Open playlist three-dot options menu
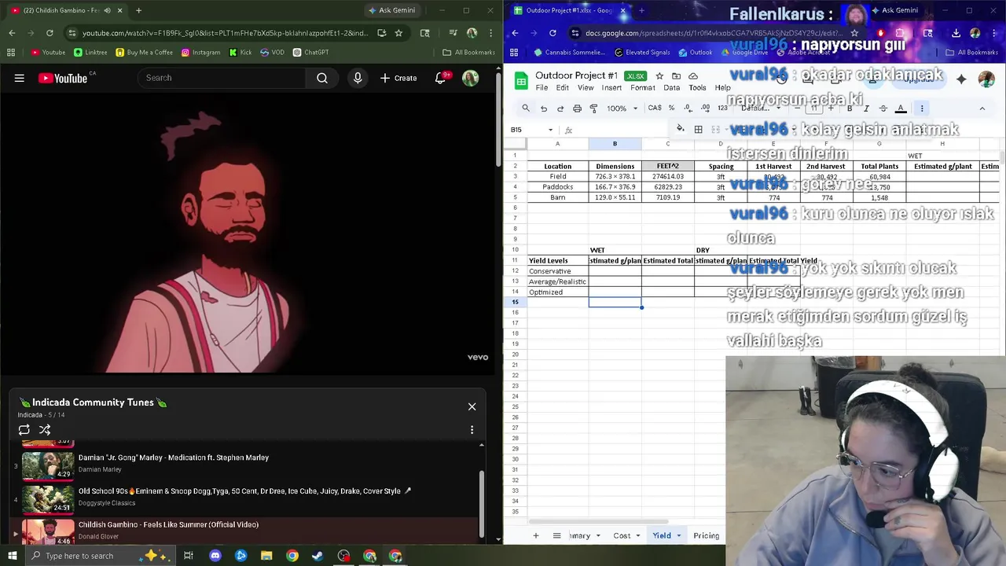The width and height of the screenshot is (1006, 566). point(472,430)
